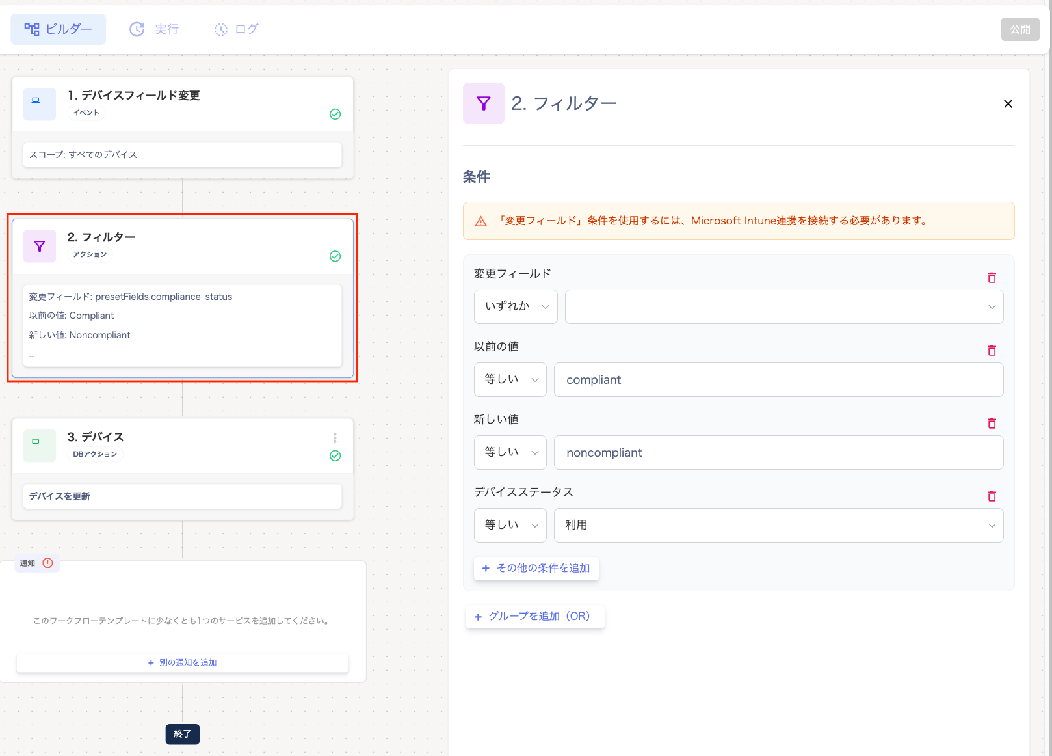Click the アクション tag on step 2
The image size is (1052, 756).
[x=90, y=254]
